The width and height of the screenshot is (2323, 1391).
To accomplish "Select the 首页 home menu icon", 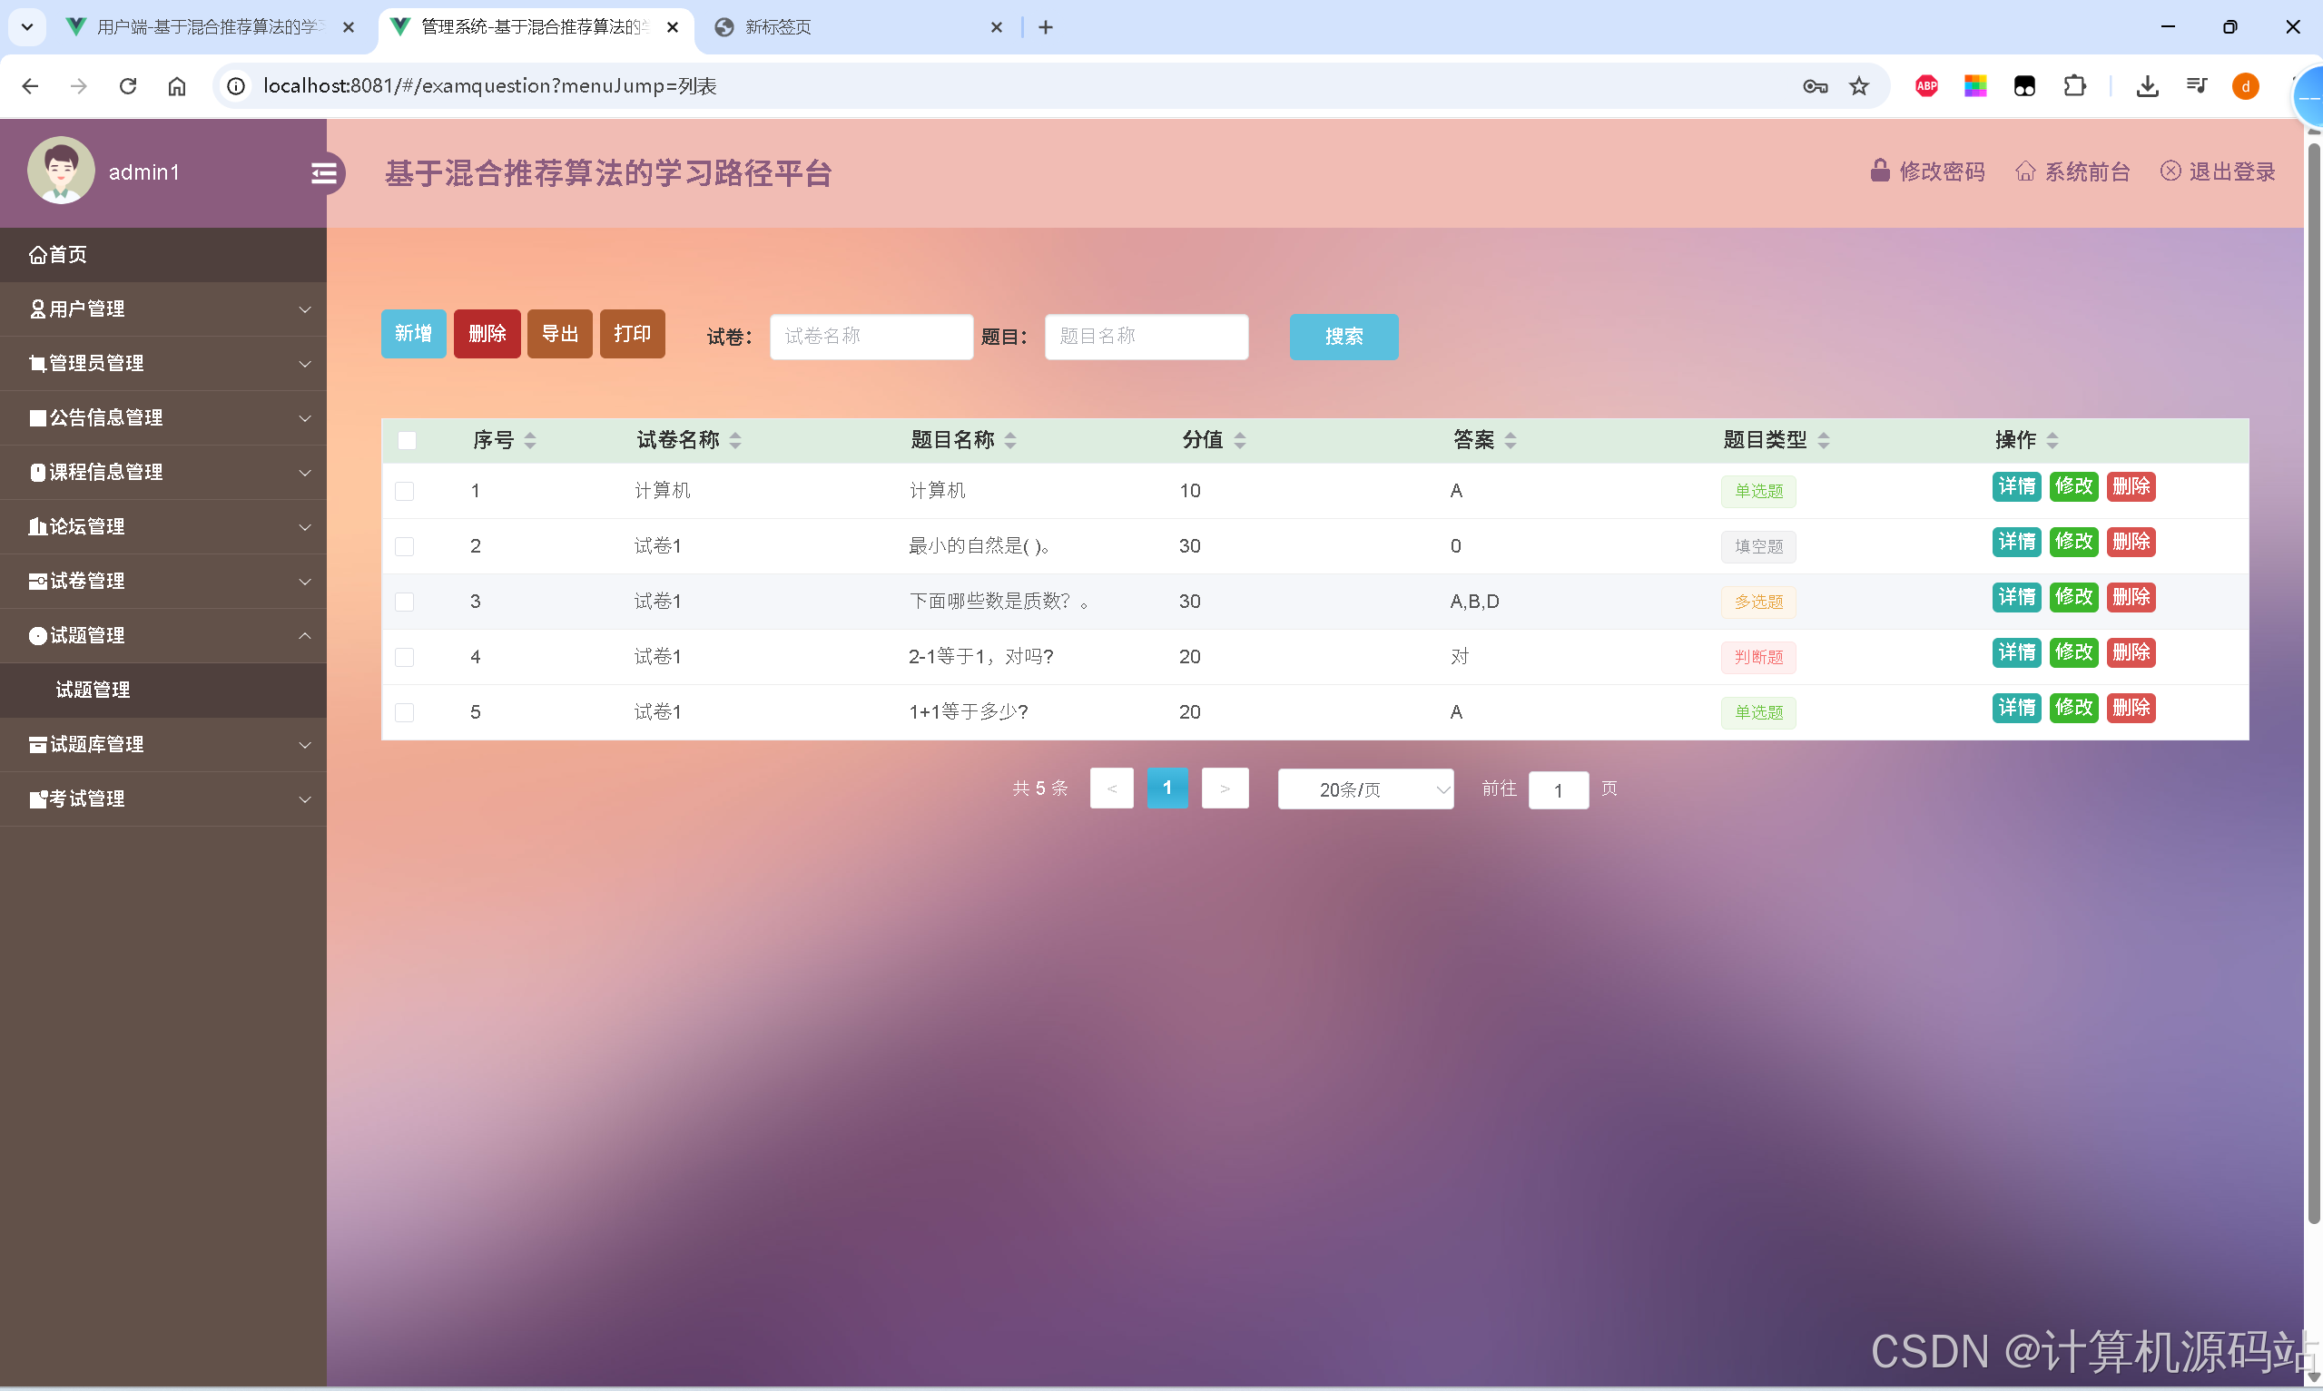I will [37, 254].
